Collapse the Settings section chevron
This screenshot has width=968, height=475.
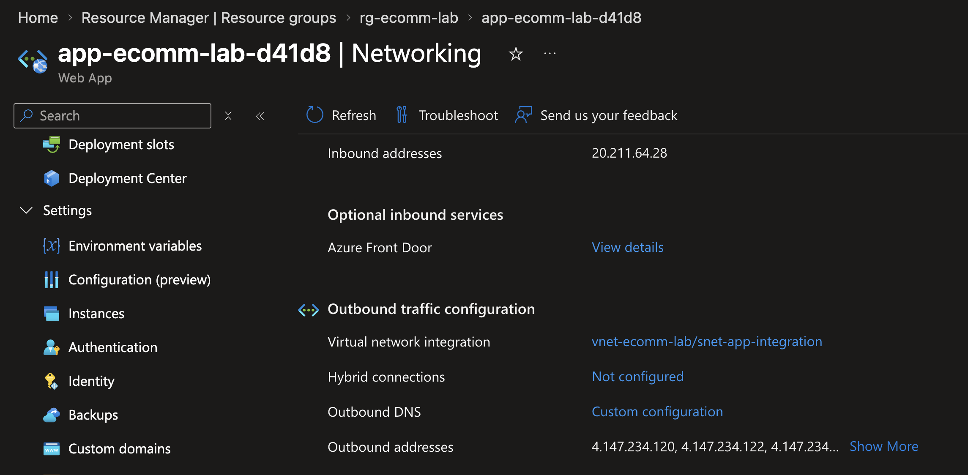point(26,210)
